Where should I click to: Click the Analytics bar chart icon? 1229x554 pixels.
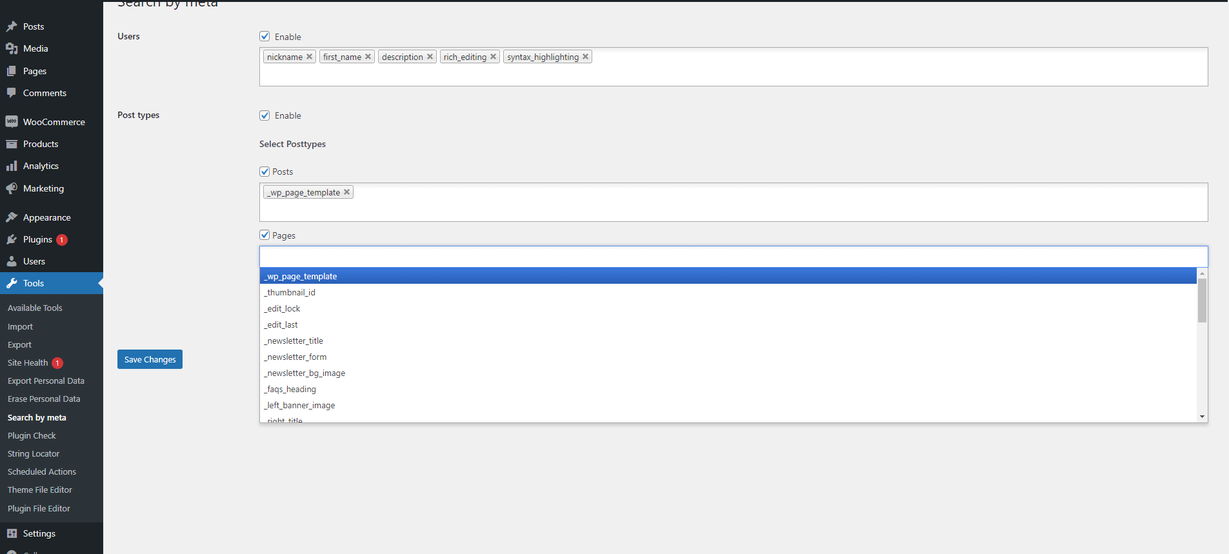pos(12,166)
